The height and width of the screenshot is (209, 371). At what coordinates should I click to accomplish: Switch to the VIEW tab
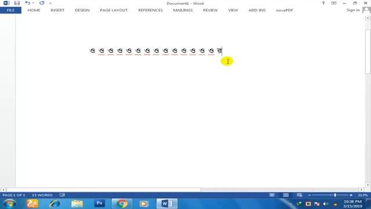[x=233, y=10]
